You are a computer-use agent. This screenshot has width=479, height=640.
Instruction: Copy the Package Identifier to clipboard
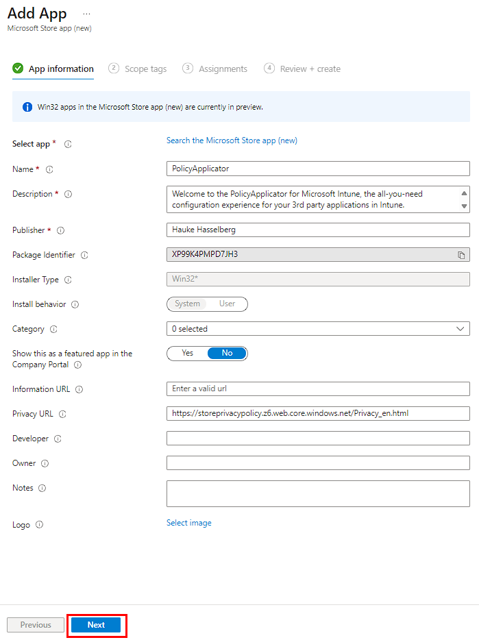coord(461,255)
